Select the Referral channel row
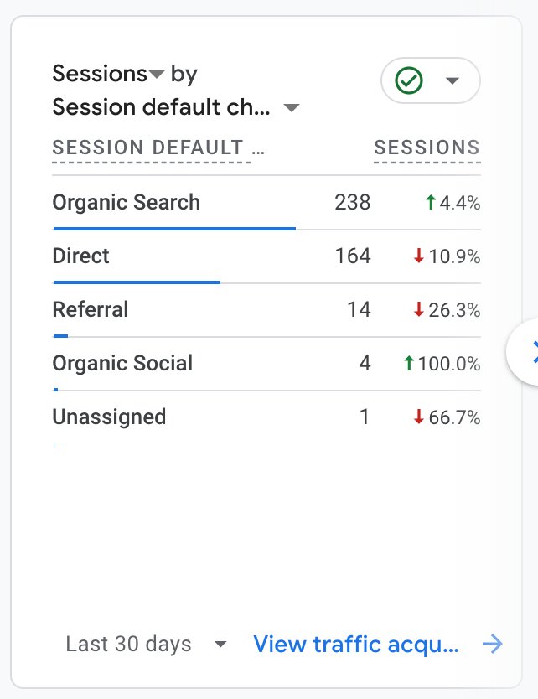Viewport: 538px width, 699px height. (91, 309)
